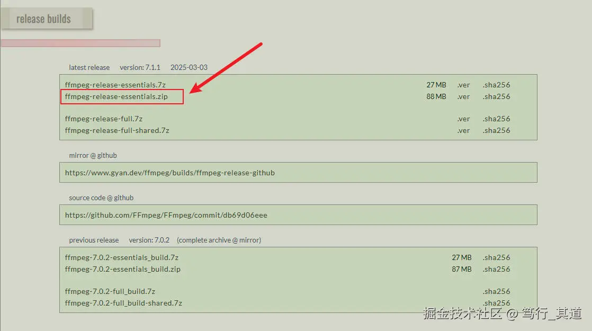Open .sha256 for ffmpeg-7.0.2-essentials_build.7z
Image resolution: width=592 pixels, height=331 pixels.
point(496,257)
